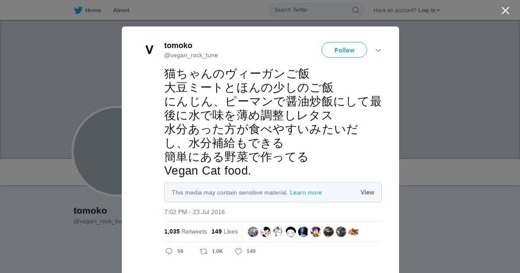Open the About menu item
This screenshot has width=520, height=273.
(x=121, y=10)
